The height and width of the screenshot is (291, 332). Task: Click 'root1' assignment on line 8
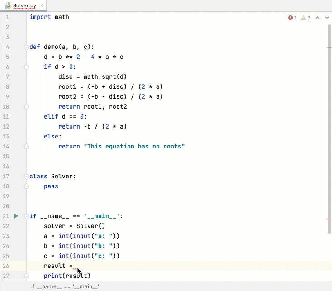67,86
